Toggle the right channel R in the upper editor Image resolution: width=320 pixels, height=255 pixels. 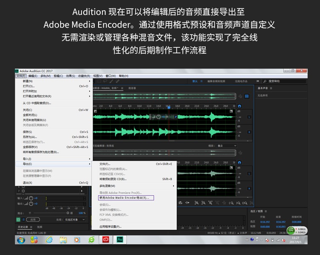(x=249, y=132)
